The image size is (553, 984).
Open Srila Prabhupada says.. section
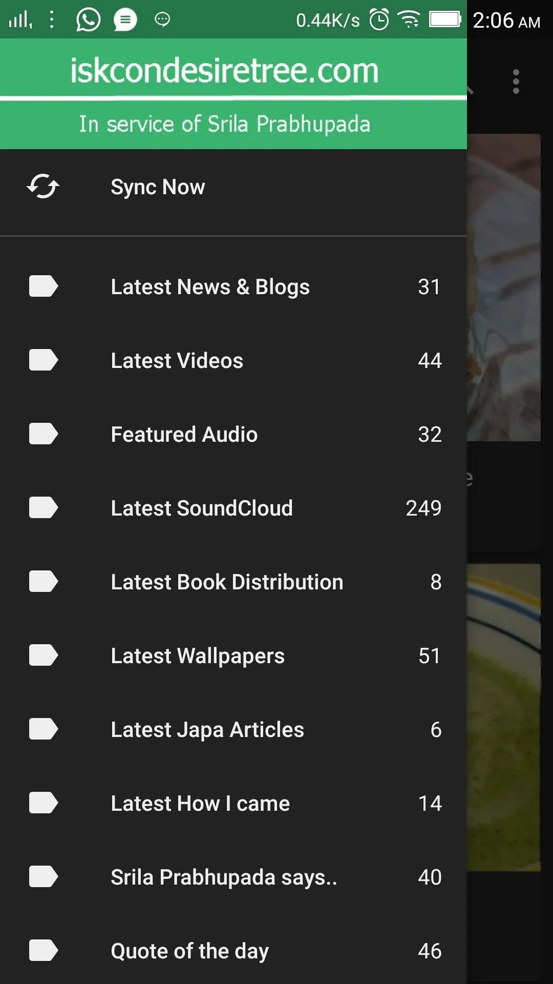pyautogui.click(x=224, y=877)
